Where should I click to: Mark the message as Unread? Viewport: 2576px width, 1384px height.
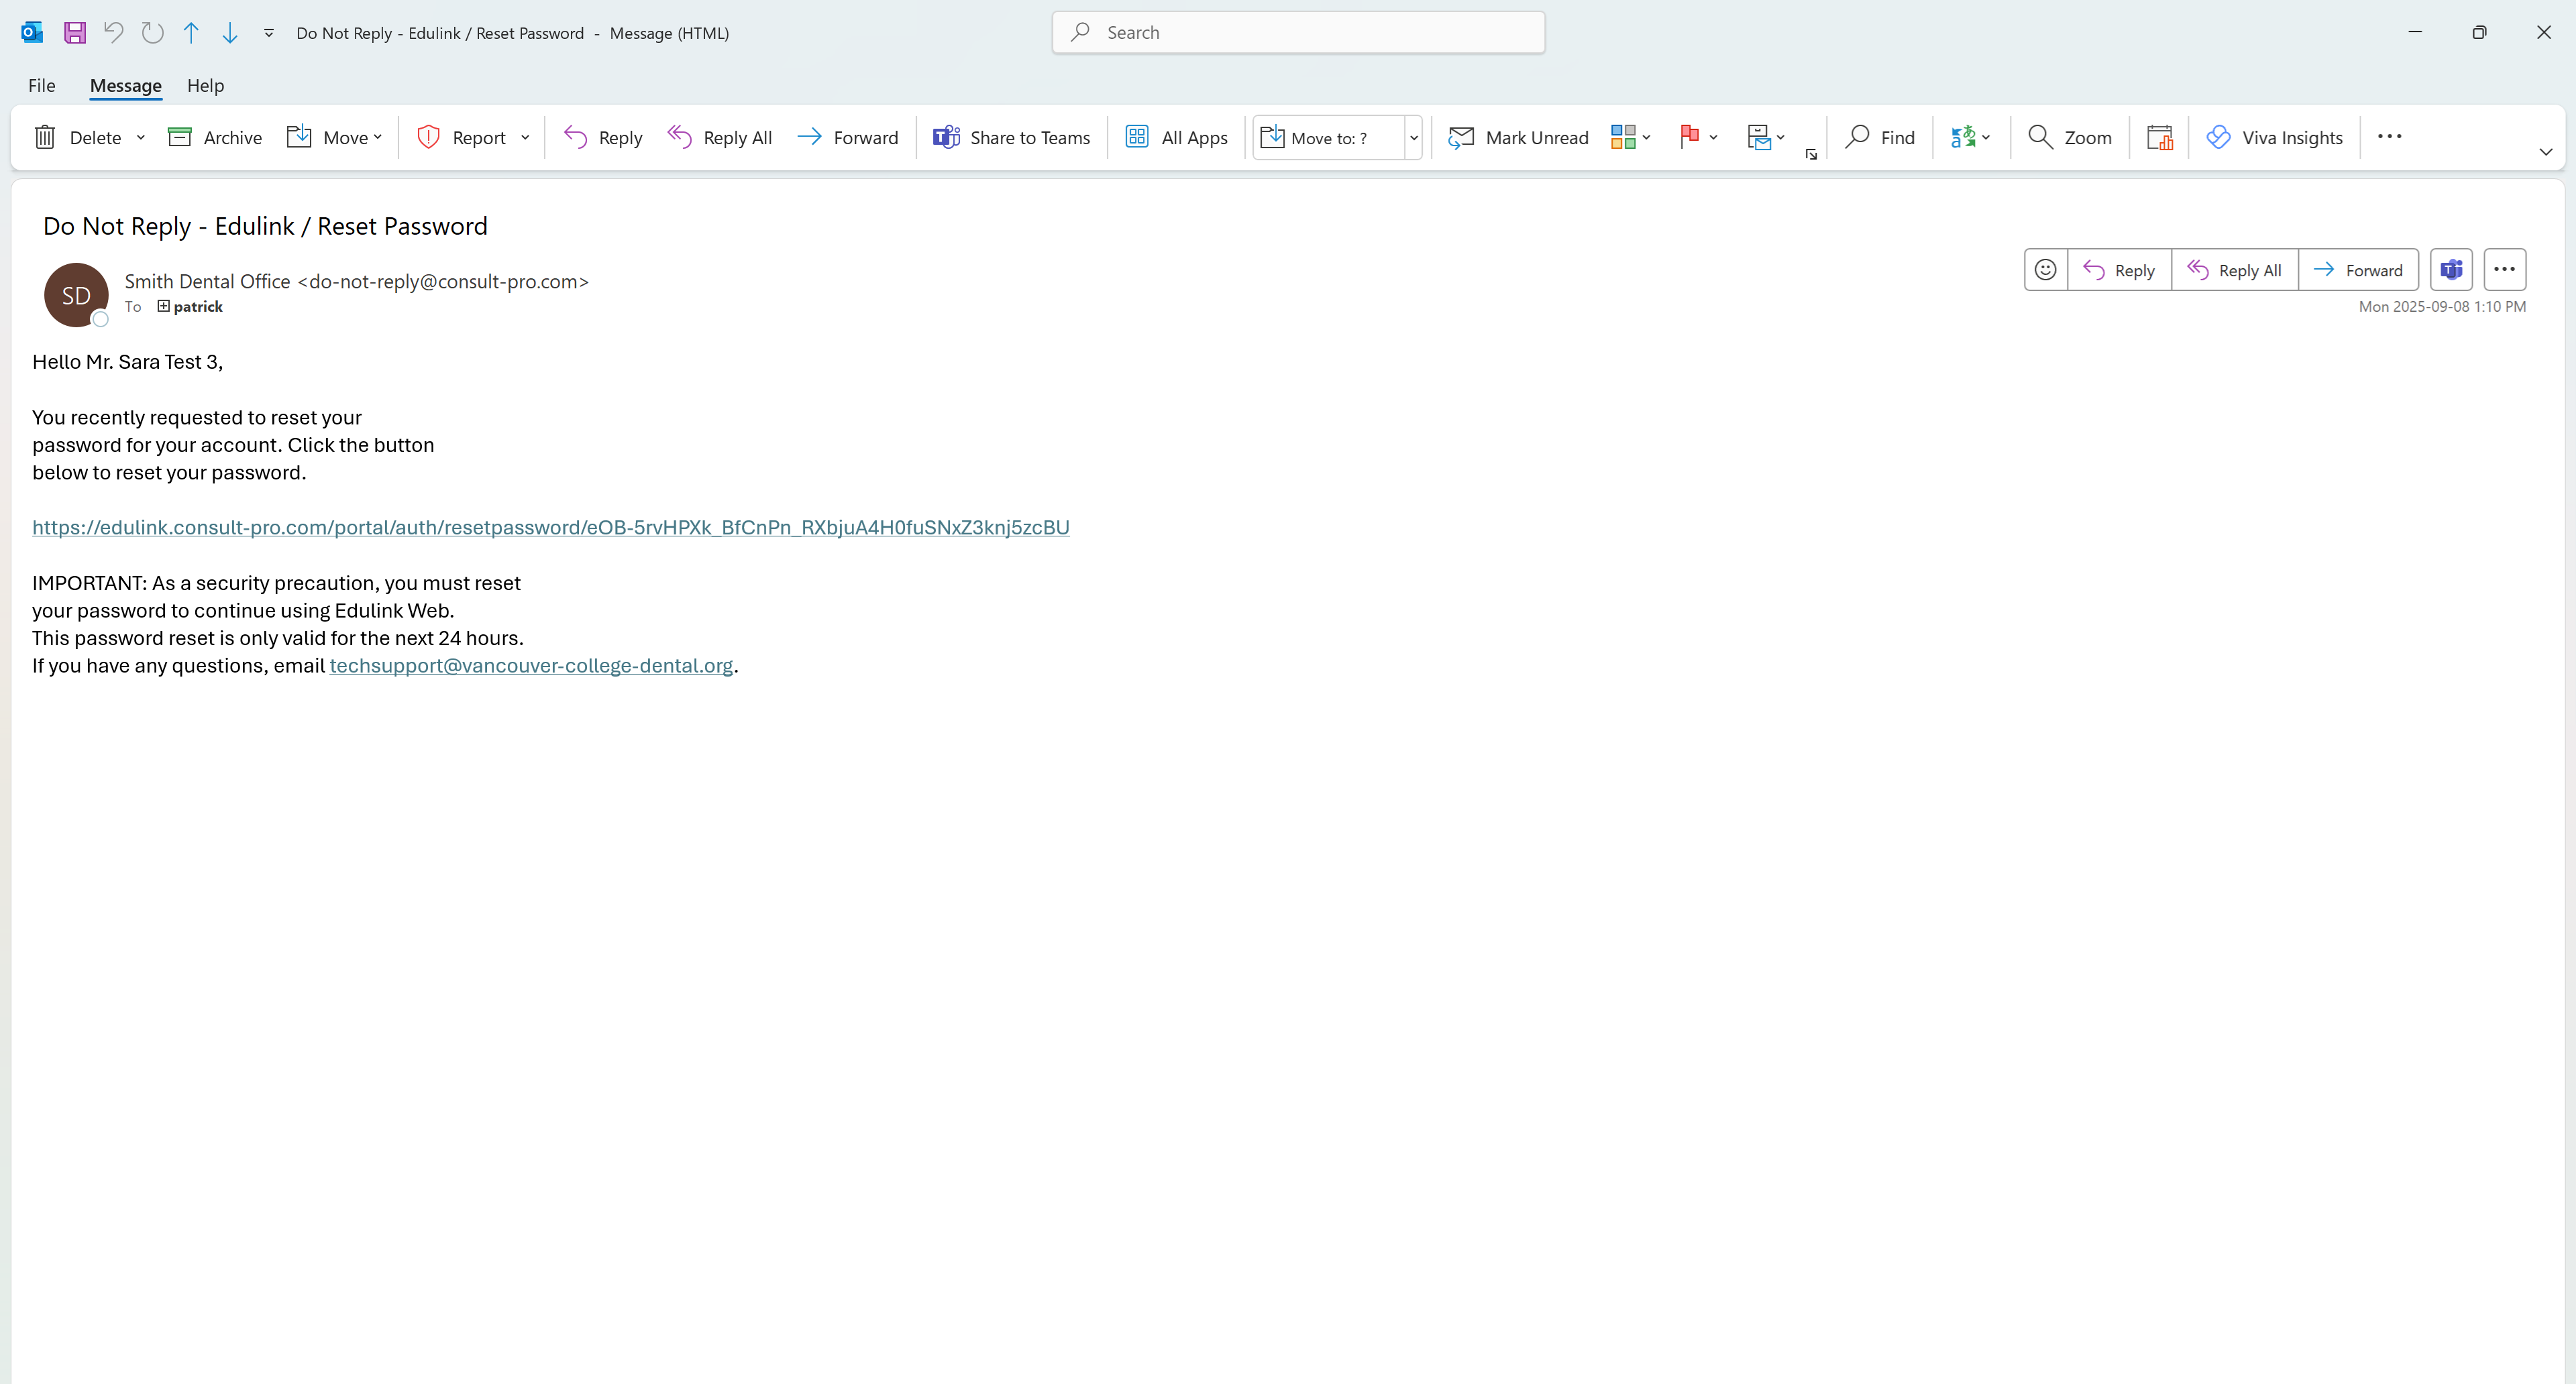(1519, 137)
